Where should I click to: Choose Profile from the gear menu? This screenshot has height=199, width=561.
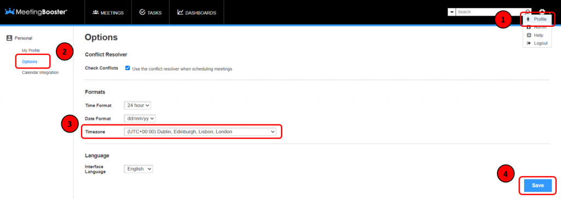pyautogui.click(x=537, y=19)
